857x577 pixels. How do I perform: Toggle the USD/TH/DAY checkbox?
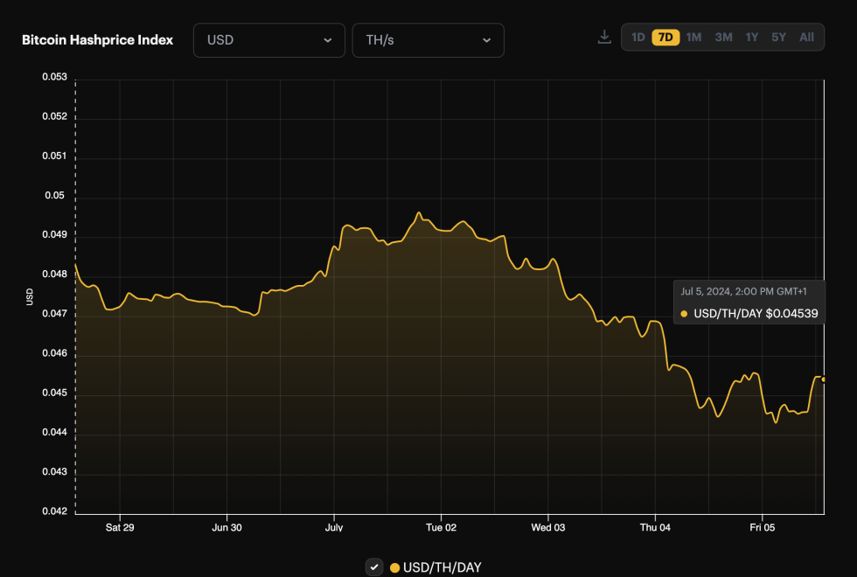(x=374, y=567)
